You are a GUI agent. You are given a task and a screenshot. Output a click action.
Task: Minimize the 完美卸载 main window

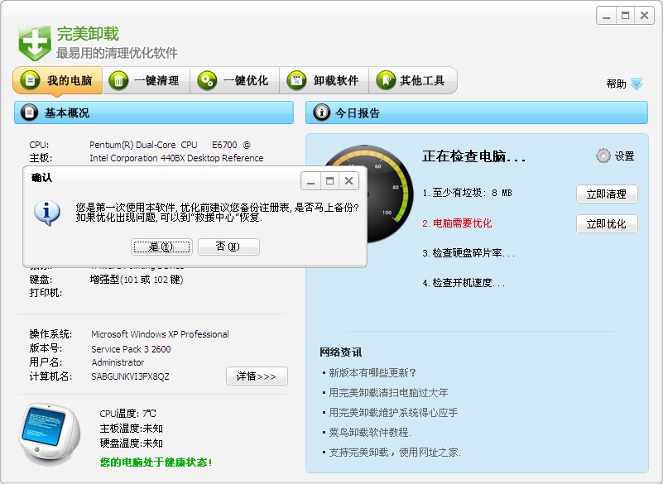click(607, 16)
